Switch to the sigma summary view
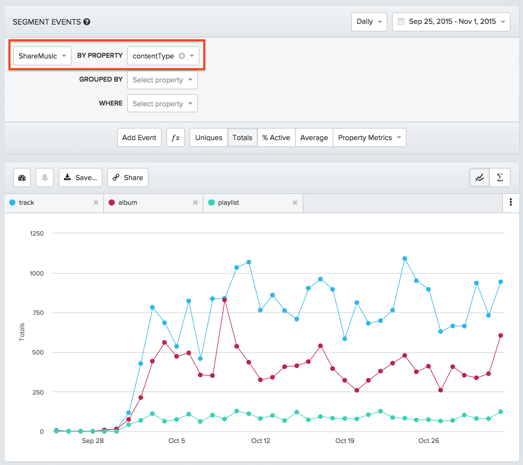The width and height of the screenshot is (523, 465). pyautogui.click(x=500, y=177)
